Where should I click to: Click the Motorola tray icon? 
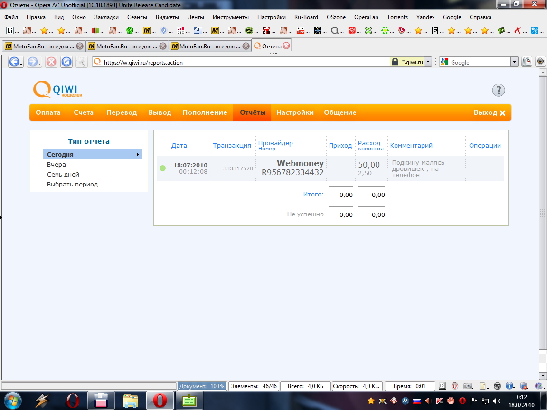coord(405,401)
